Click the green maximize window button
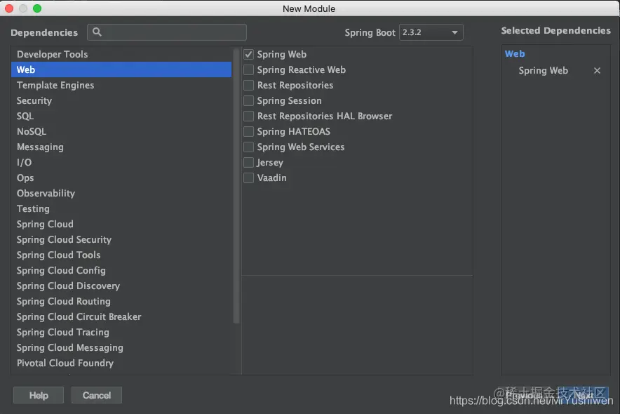Image resolution: width=620 pixels, height=414 pixels. pos(37,8)
